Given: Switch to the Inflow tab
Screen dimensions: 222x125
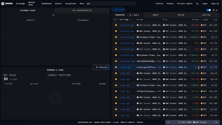Looking at the screenshot, I should tap(181, 15).
